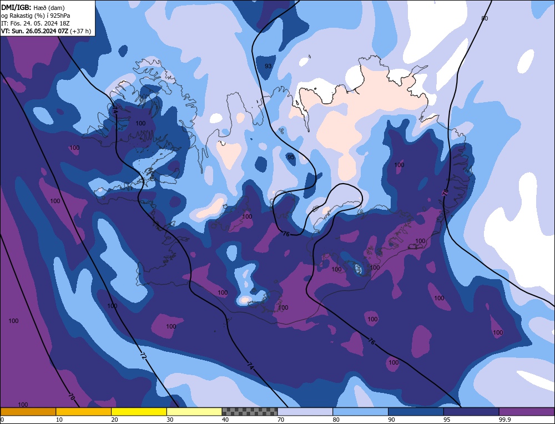555x424 pixels.
Task: Click the '93' humidity value on the map
Action: [x=268, y=66]
